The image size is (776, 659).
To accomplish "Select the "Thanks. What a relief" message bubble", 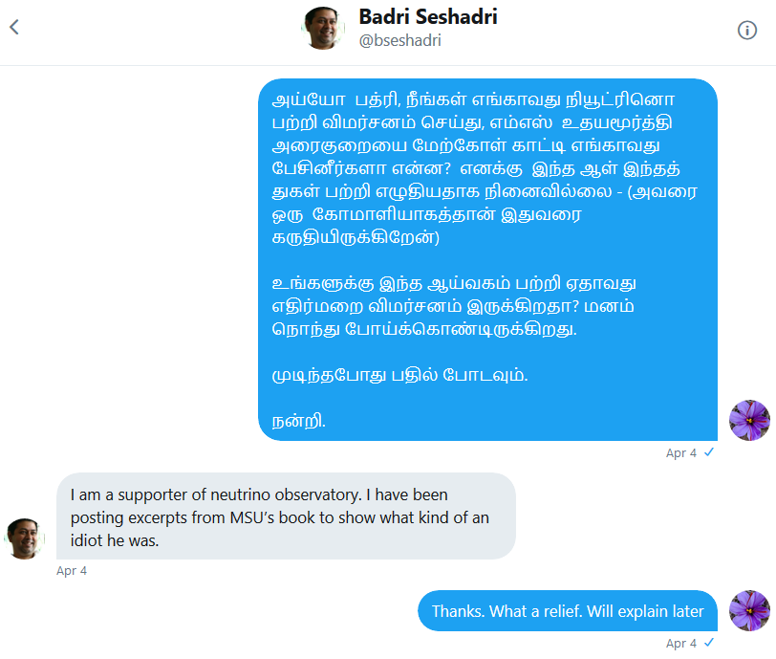I will [x=568, y=611].
